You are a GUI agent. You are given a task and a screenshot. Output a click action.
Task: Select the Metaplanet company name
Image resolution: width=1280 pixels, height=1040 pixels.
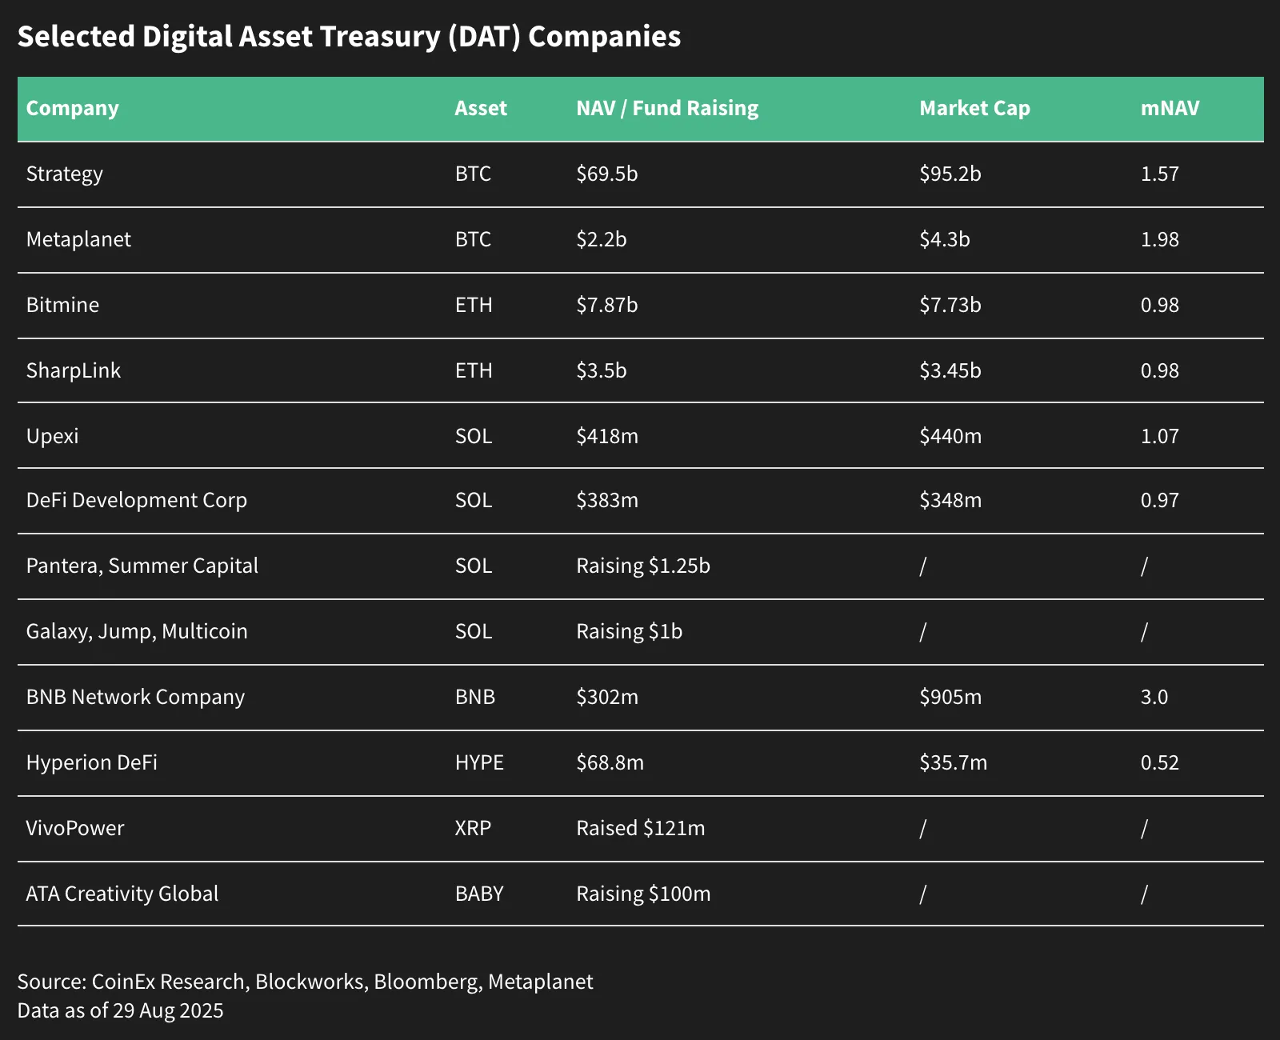(78, 239)
